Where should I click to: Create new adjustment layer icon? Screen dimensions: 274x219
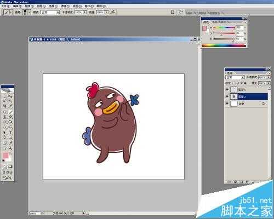[247, 181]
